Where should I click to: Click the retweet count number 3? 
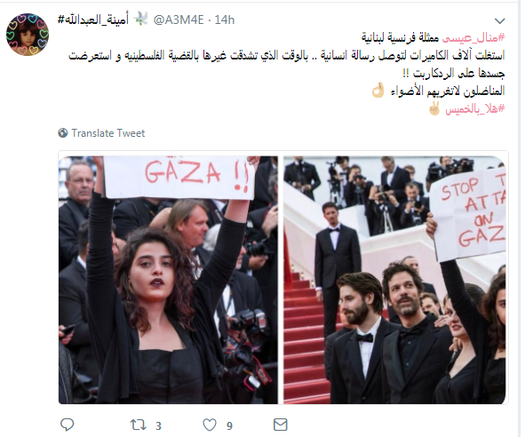(x=158, y=426)
